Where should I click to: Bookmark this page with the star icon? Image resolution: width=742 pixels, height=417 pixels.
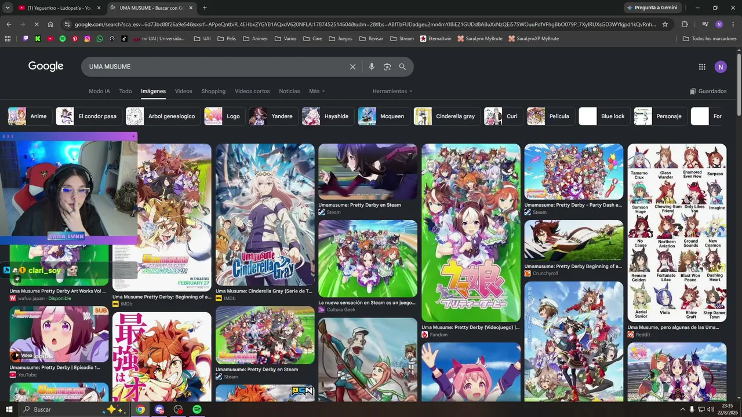(665, 24)
